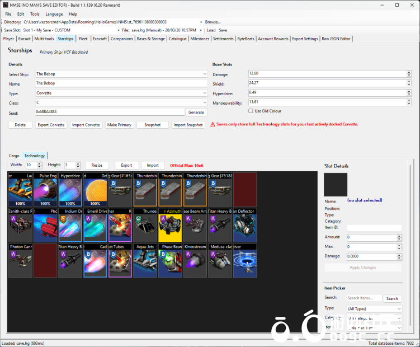This screenshot has height=347, width=420.
Task: Increase the Damage base stat stepper
Action: click(x=409, y=72)
